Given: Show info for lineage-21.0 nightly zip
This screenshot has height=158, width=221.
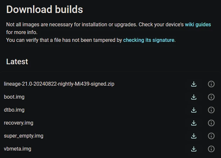Looking at the screenshot, I should click(x=211, y=84).
